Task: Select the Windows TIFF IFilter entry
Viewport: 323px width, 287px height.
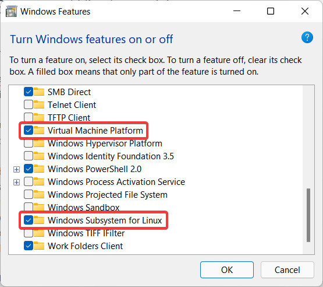Action: tap(86, 233)
